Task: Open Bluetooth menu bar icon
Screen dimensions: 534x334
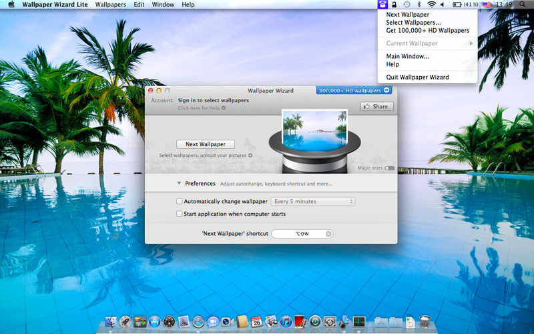Action: pos(419,5)
